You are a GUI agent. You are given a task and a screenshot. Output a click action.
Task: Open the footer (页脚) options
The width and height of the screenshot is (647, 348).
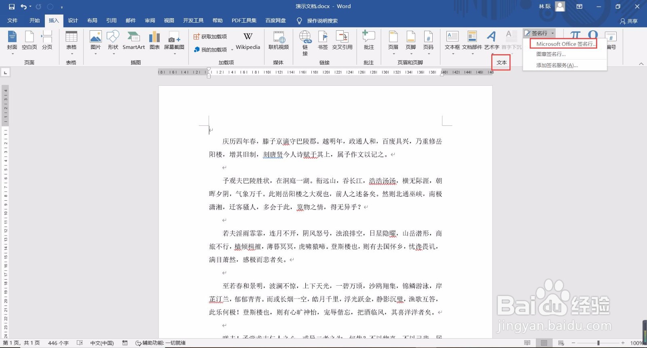(x=410, y=42)
